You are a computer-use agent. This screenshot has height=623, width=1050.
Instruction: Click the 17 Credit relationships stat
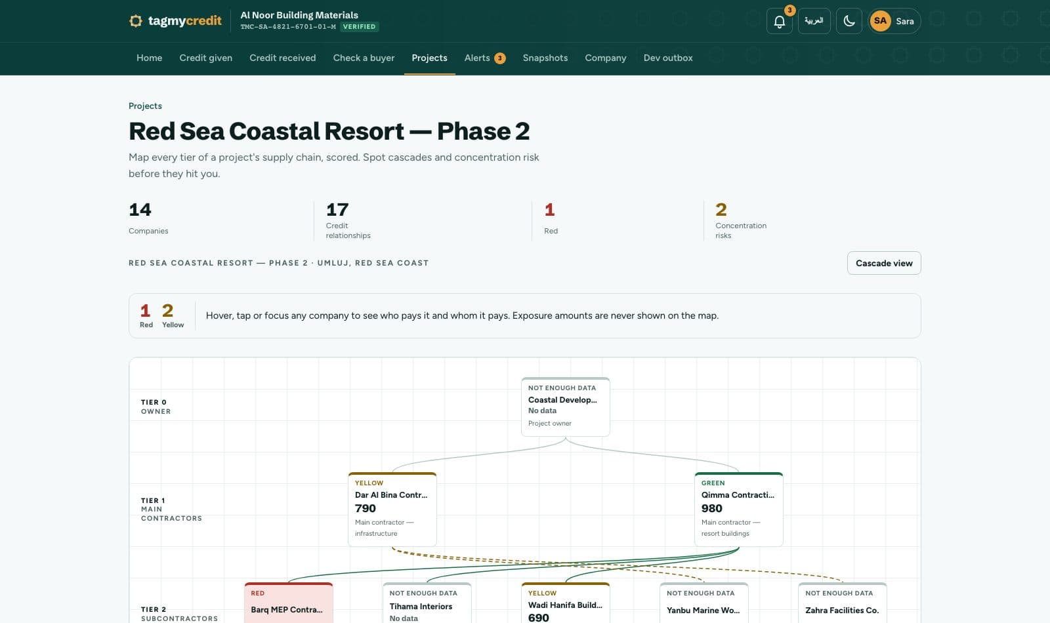coord(348,220)
